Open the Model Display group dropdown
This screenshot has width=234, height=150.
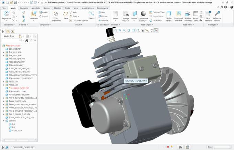click(147, 25)
